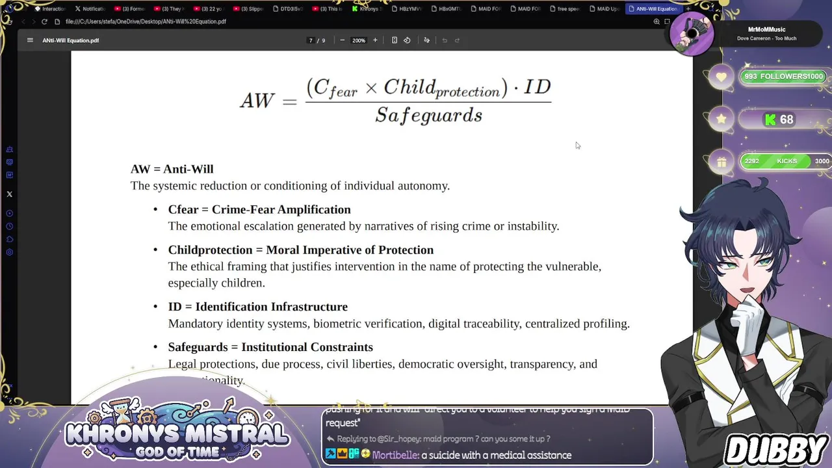
Task: Reload the current page
Action: [x=44, y=21]
